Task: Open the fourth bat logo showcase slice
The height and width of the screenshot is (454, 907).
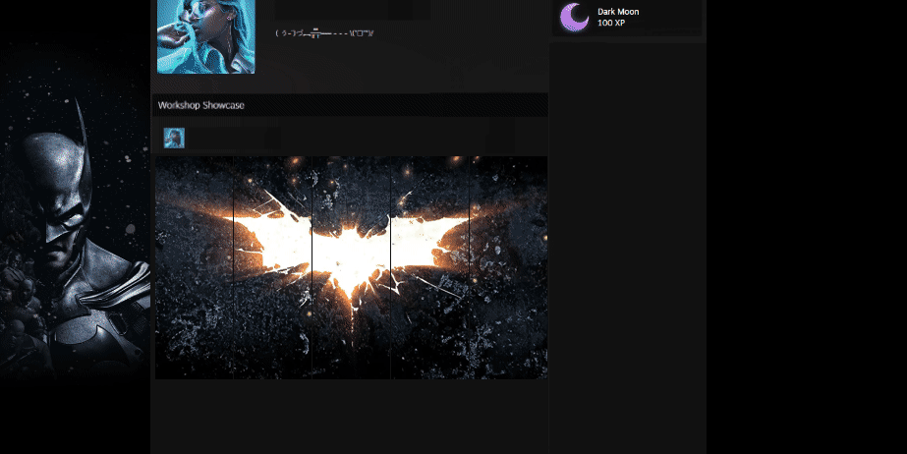Action: [x=429, y=267]
